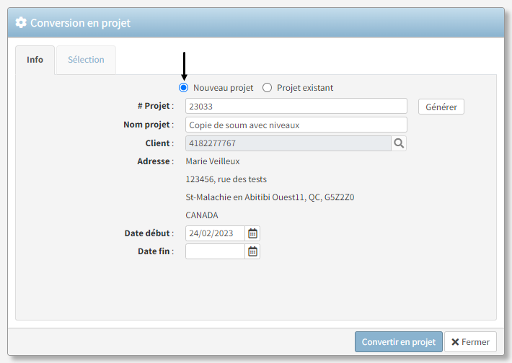The image size is (512, 363).
Task: Click the Nouveau projet option label
Action: (224, 88)
